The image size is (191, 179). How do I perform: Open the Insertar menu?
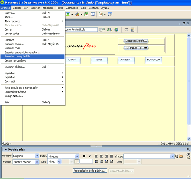[35, 8]
